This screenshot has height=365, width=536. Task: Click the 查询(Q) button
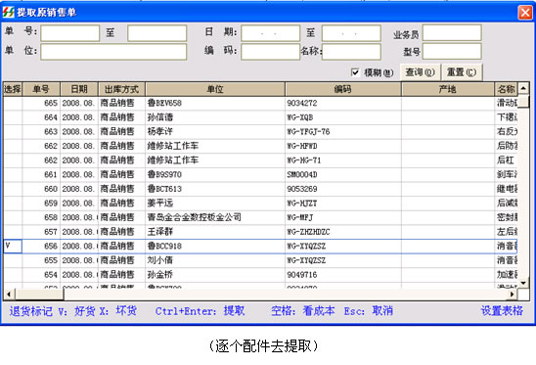pos(421,72)
